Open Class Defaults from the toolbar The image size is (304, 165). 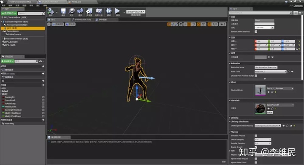[x=99, y=11]
